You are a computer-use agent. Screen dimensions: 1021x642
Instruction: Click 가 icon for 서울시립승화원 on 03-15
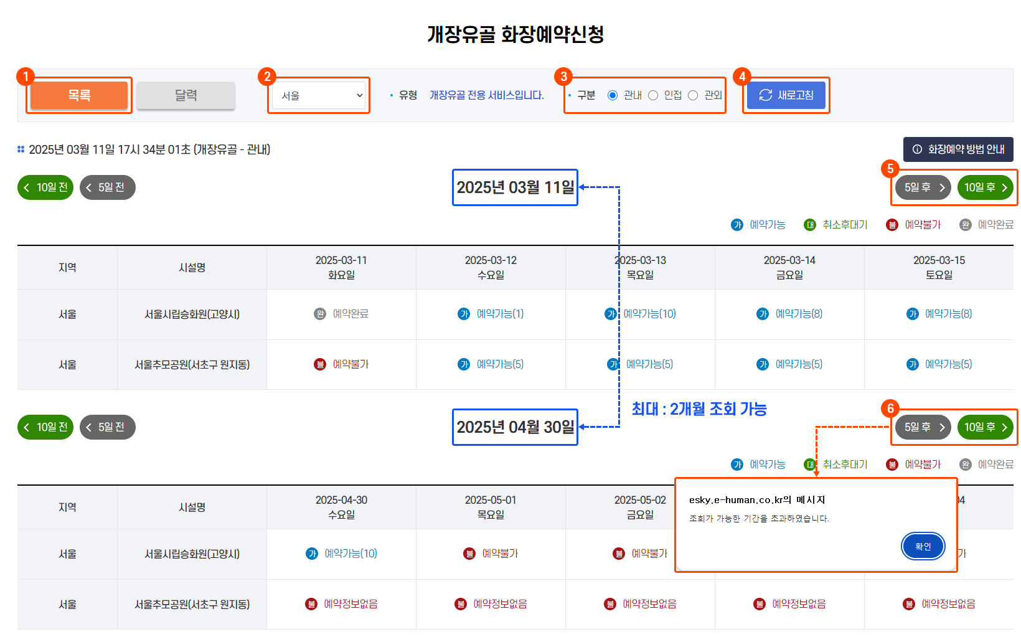point(912,314)
